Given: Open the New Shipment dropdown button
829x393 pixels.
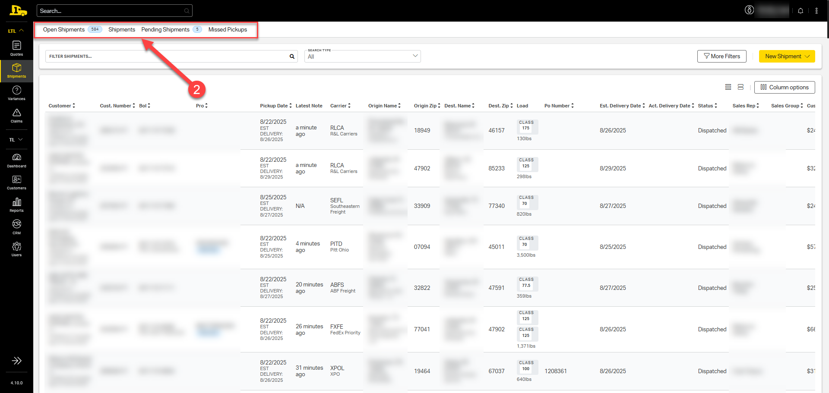Looking at the screenshot, I should 787,57.
